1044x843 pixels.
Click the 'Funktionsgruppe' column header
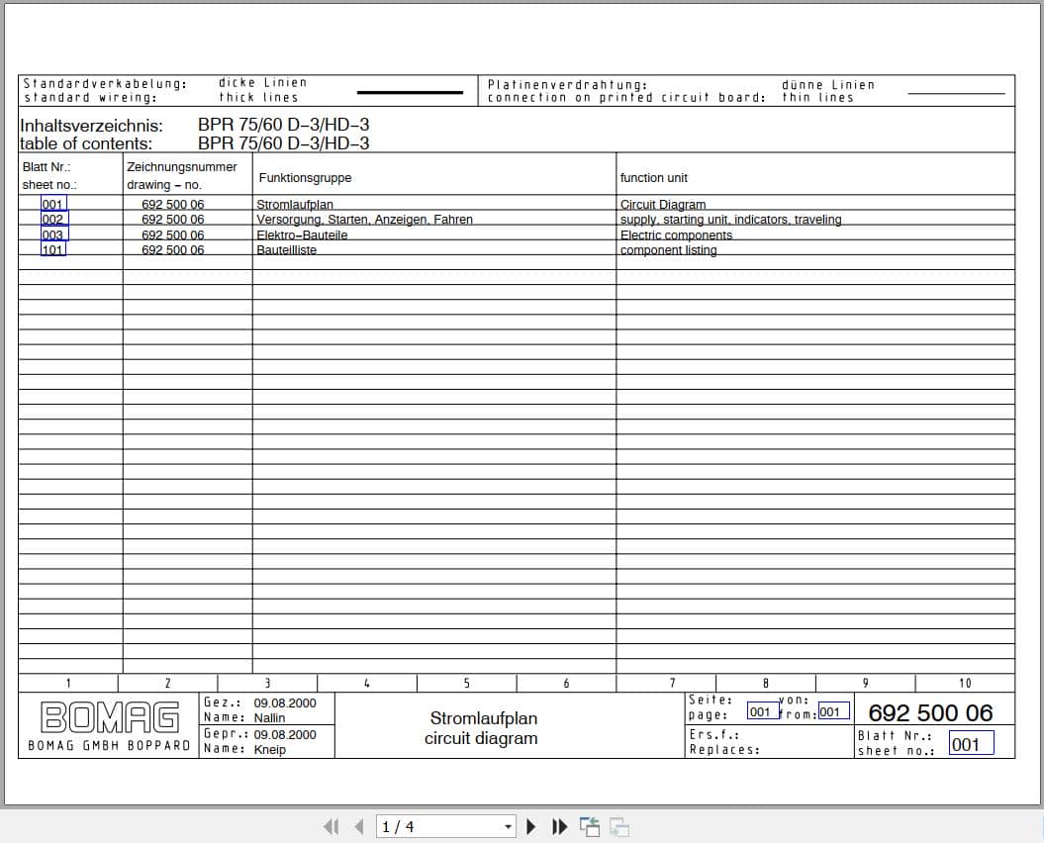tap(305, 178)
